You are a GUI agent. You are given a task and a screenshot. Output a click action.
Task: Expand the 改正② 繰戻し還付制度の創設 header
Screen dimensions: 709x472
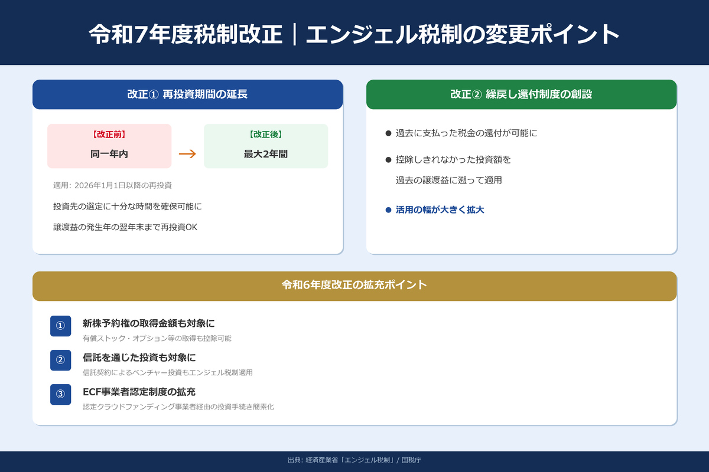[522, 94]
